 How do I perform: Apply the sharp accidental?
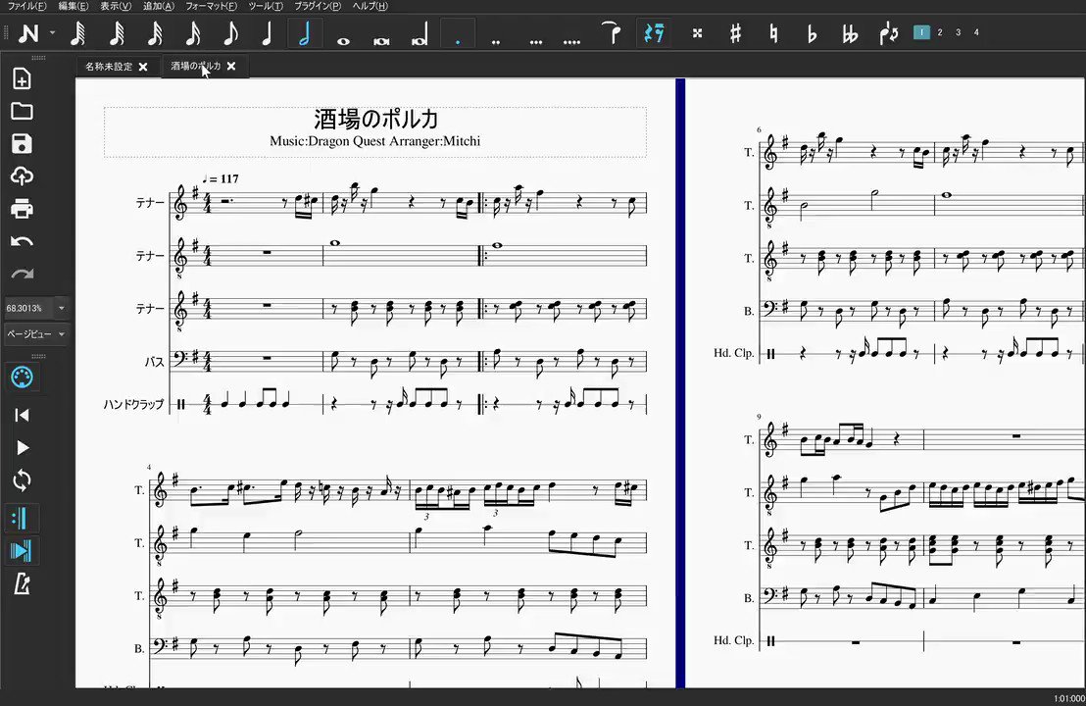coord(735,32)
